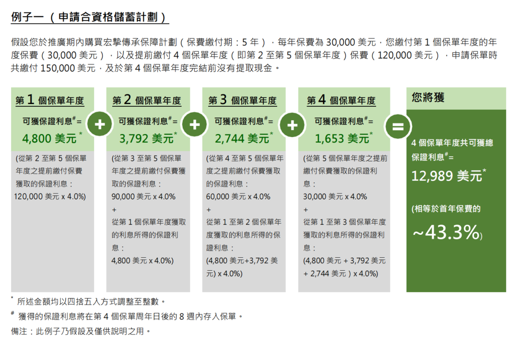Click the text (從第 5 個保單年度之提前

345,159
